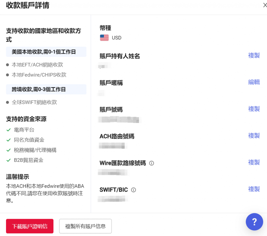Viewport: 267px width, 236px height.
Task: Copy the ACH路由號碼 value
Action: point(254,136)
